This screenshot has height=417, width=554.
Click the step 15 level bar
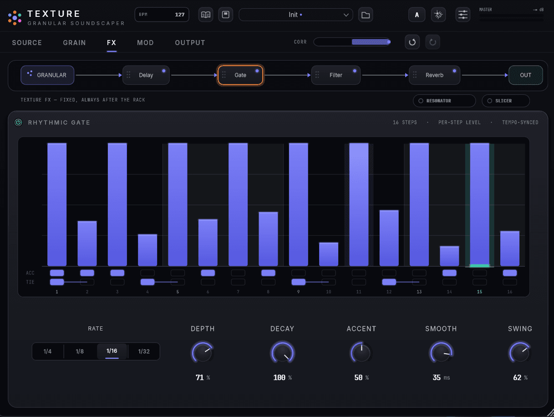(479, 205)
